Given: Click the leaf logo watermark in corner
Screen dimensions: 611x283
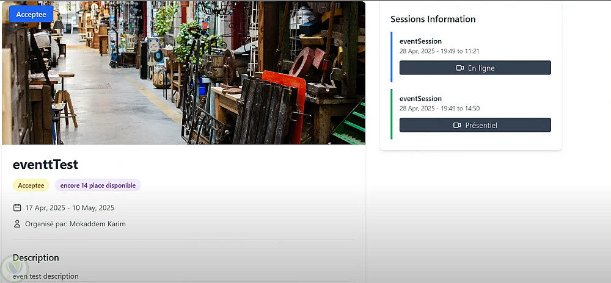Looking at the screenshot, I should 13,268.
